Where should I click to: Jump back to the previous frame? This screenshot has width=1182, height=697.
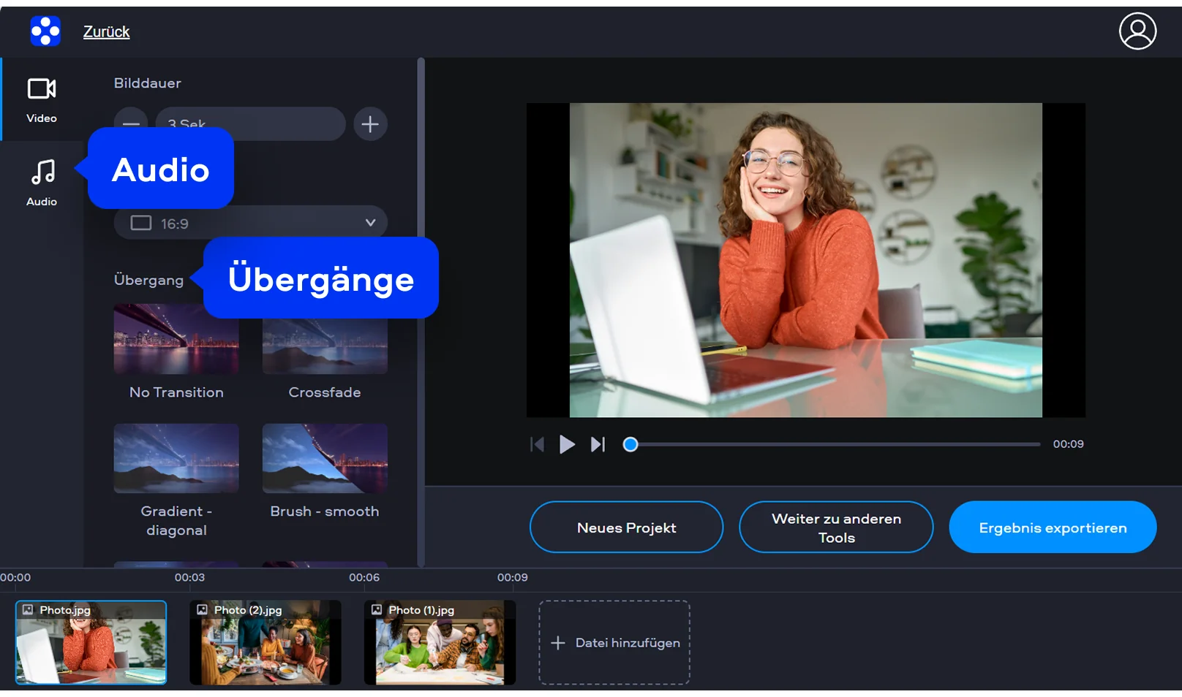537,444
